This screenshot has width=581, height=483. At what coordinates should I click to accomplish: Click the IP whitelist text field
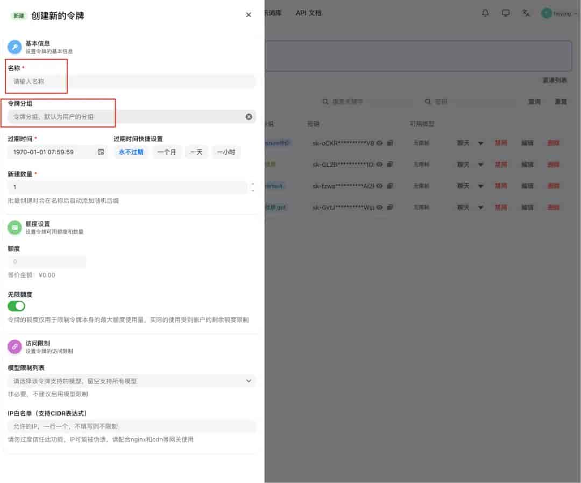coord(132,427)
